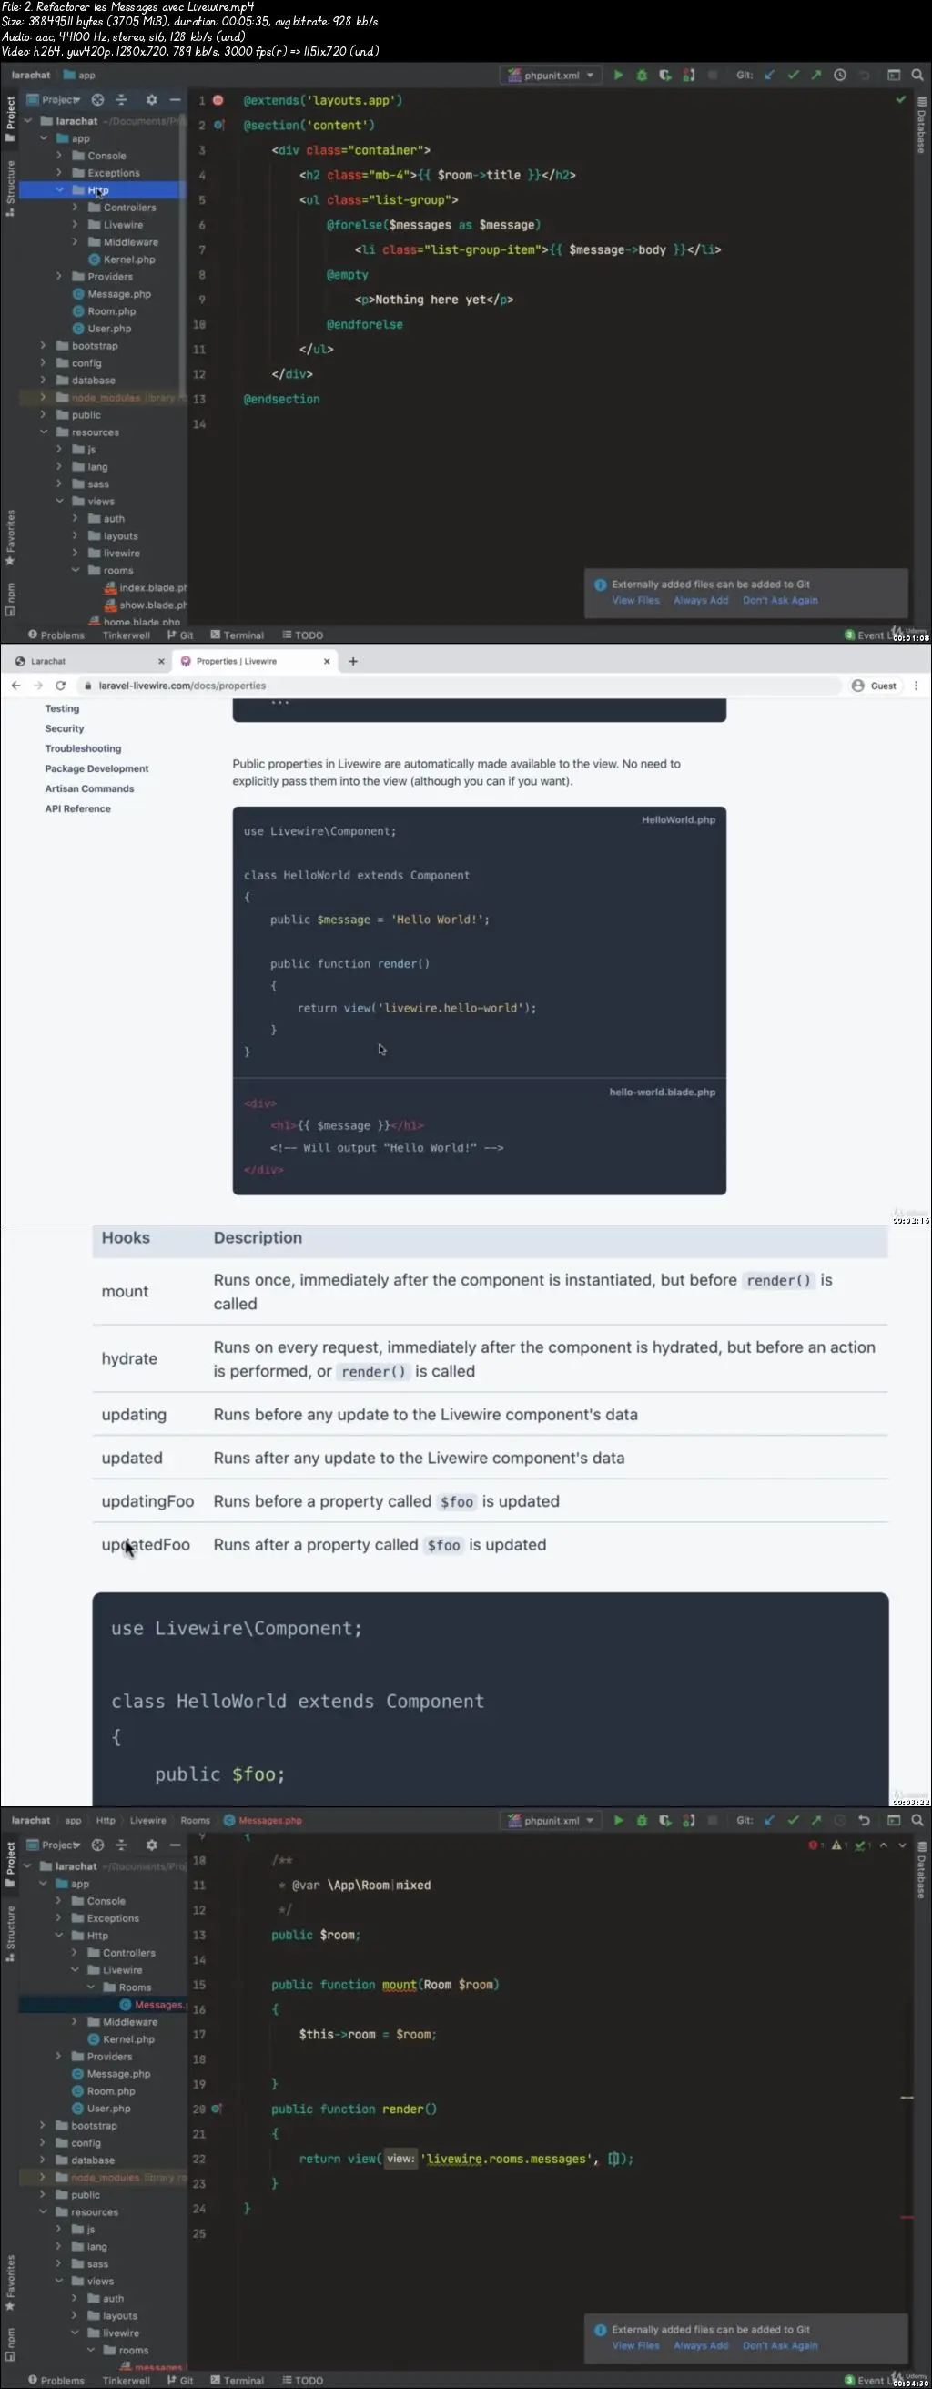Screen dimensions: 932x2389
Task: Click the browser back arrow button
Action: (15, 686)
